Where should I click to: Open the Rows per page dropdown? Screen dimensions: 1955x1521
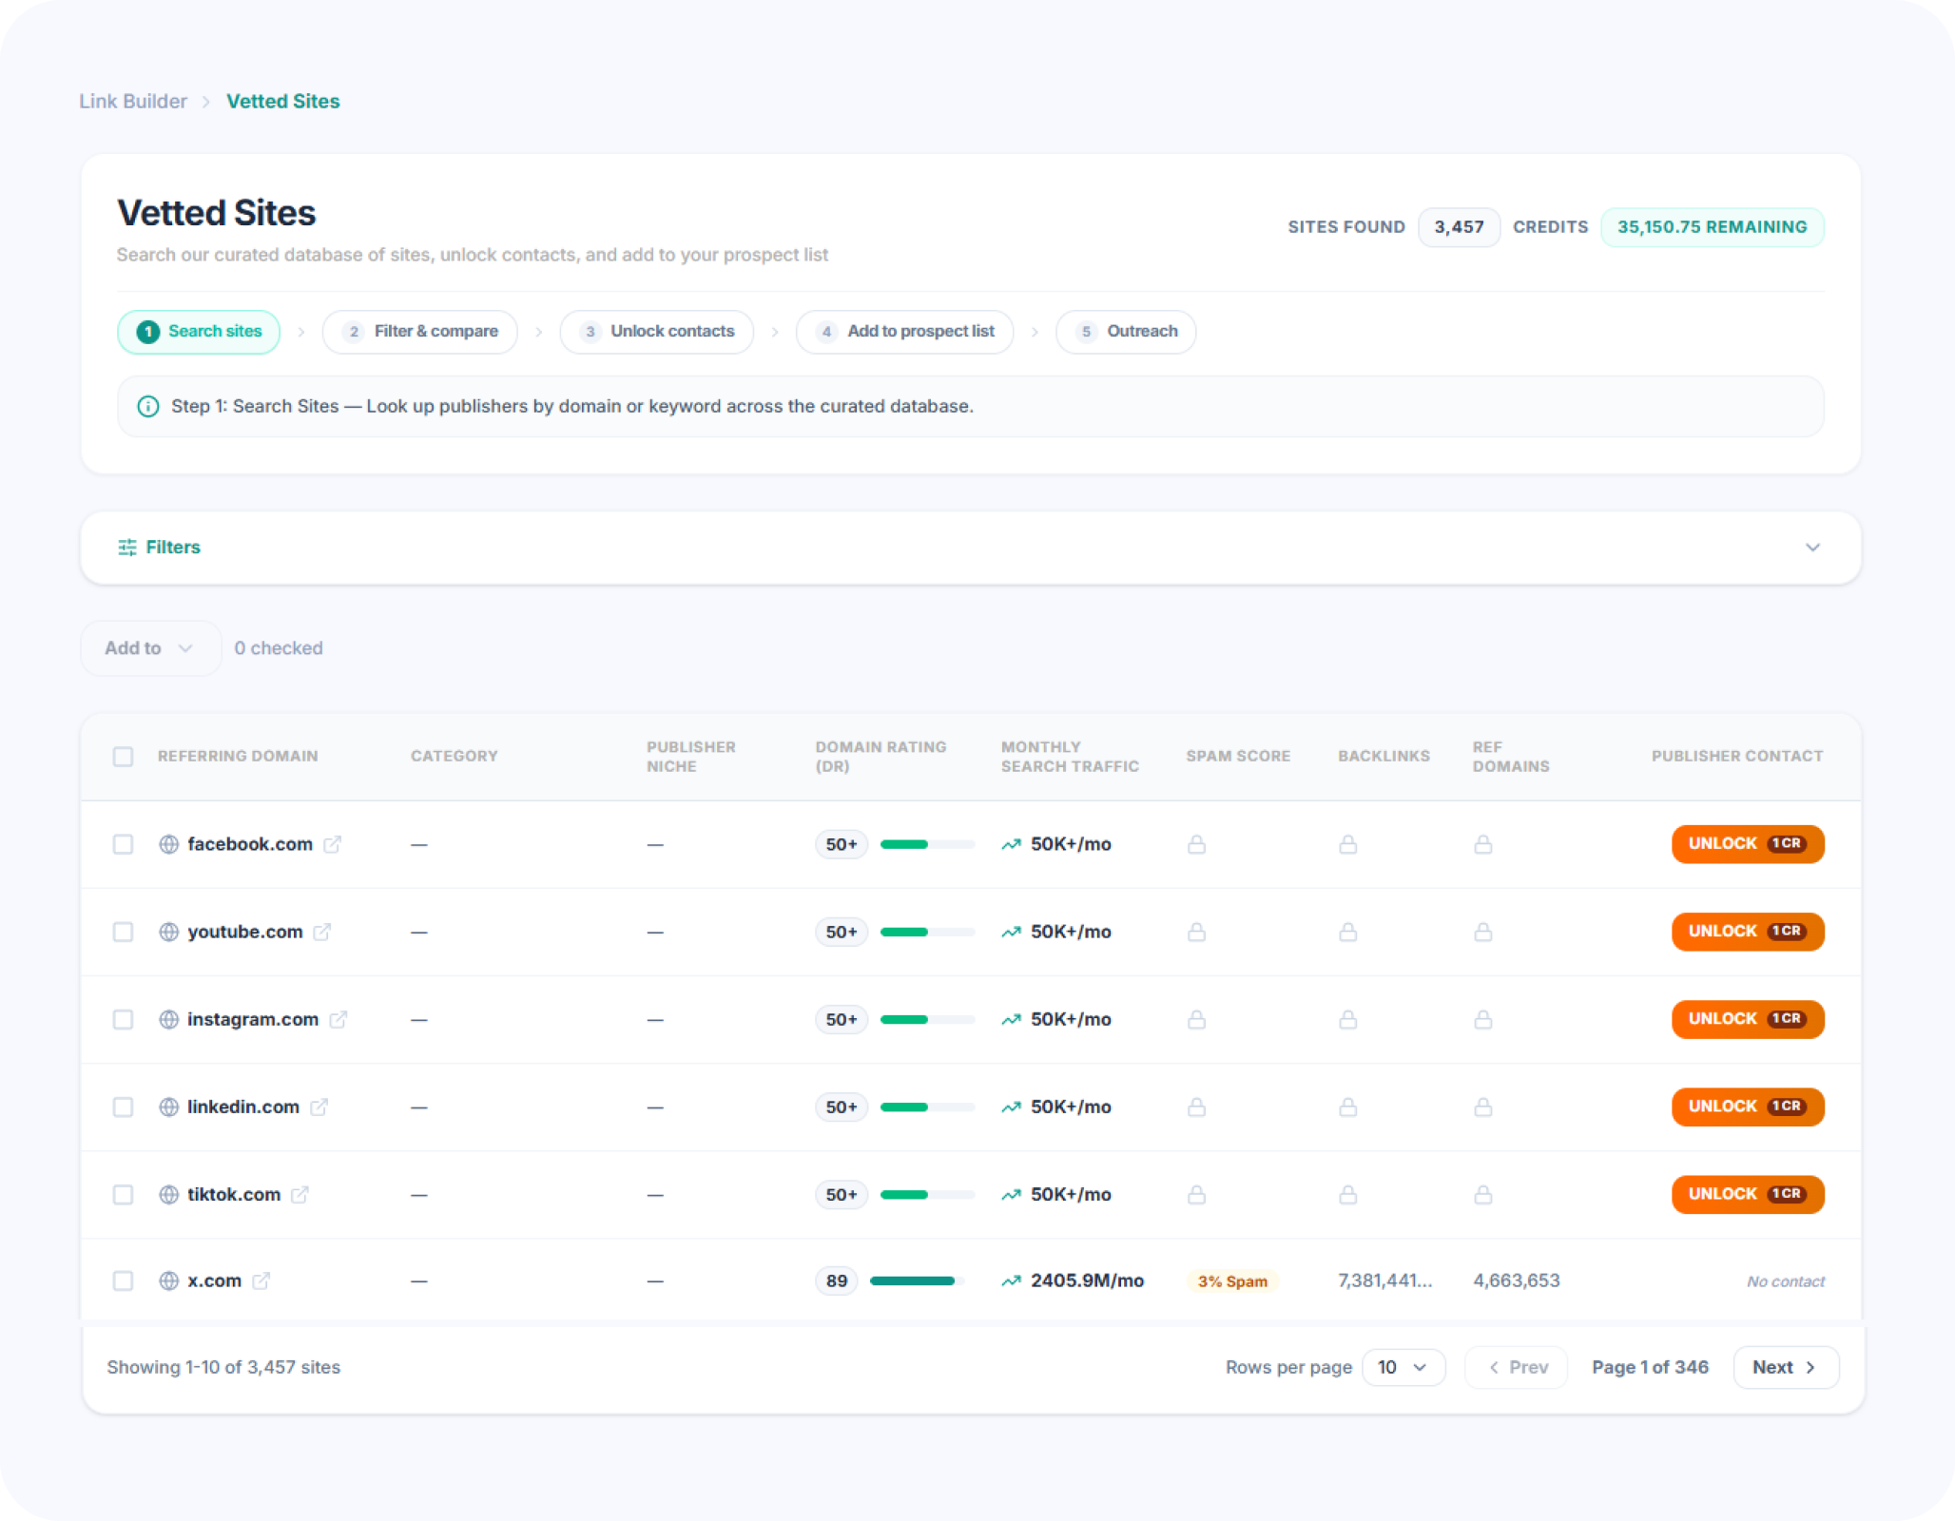click(1403, 1367)
